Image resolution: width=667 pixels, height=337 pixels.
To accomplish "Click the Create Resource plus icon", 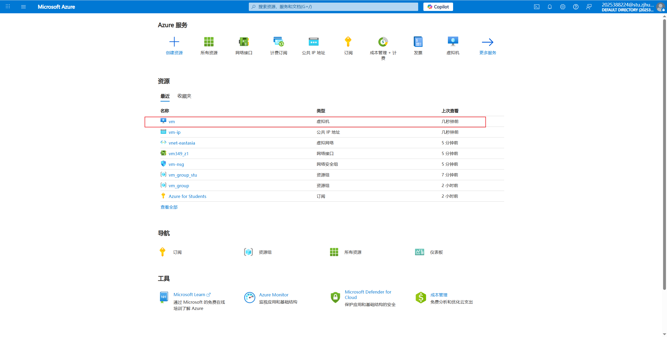I will 174,42.
